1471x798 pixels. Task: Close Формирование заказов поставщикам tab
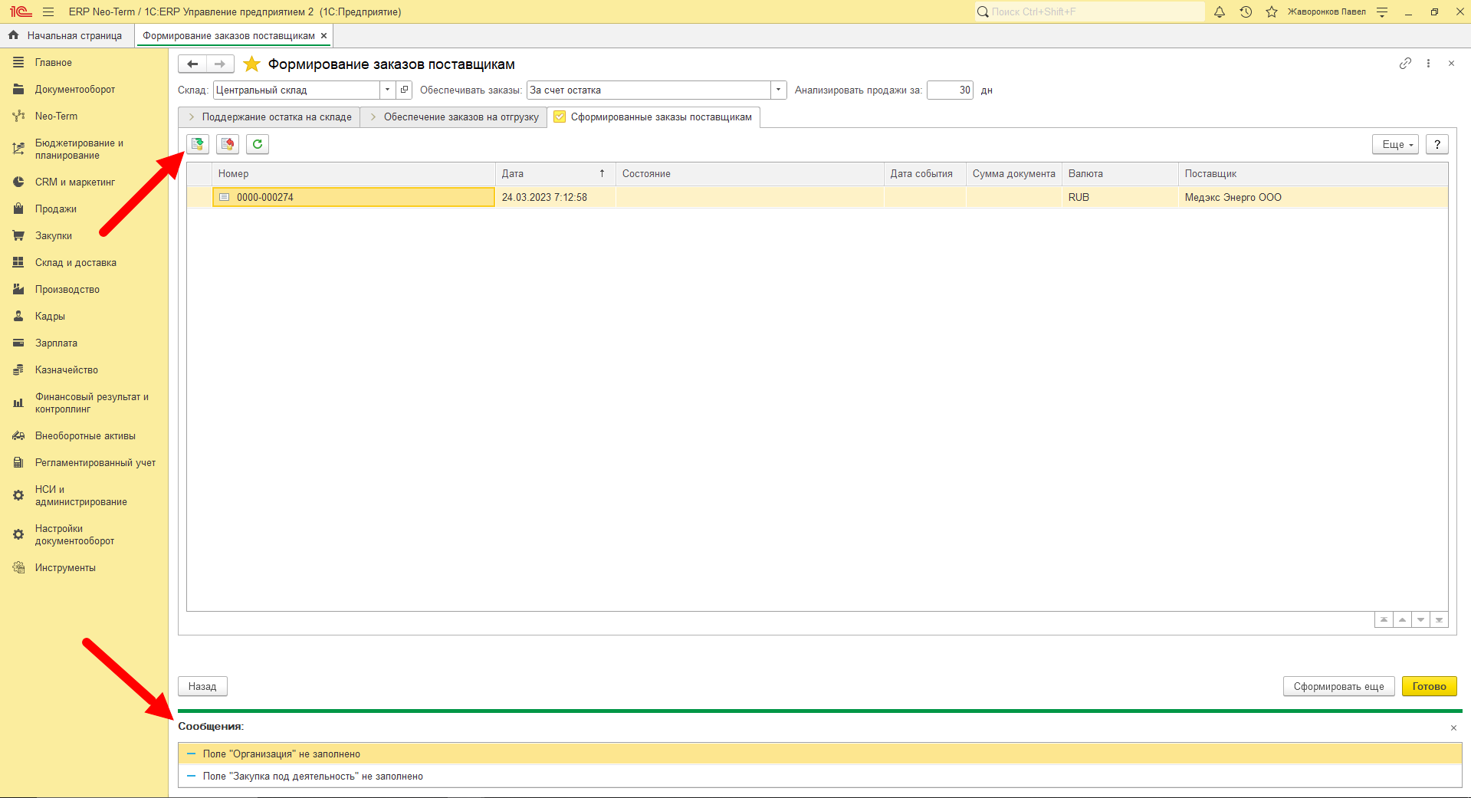click(324, 36)
